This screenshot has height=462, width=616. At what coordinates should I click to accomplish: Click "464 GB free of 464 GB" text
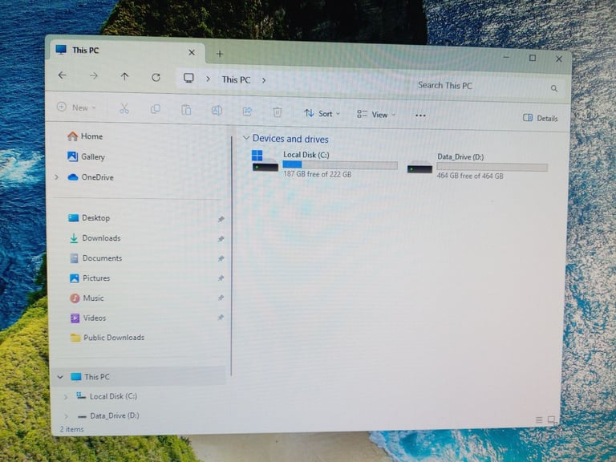pos(470,176)
